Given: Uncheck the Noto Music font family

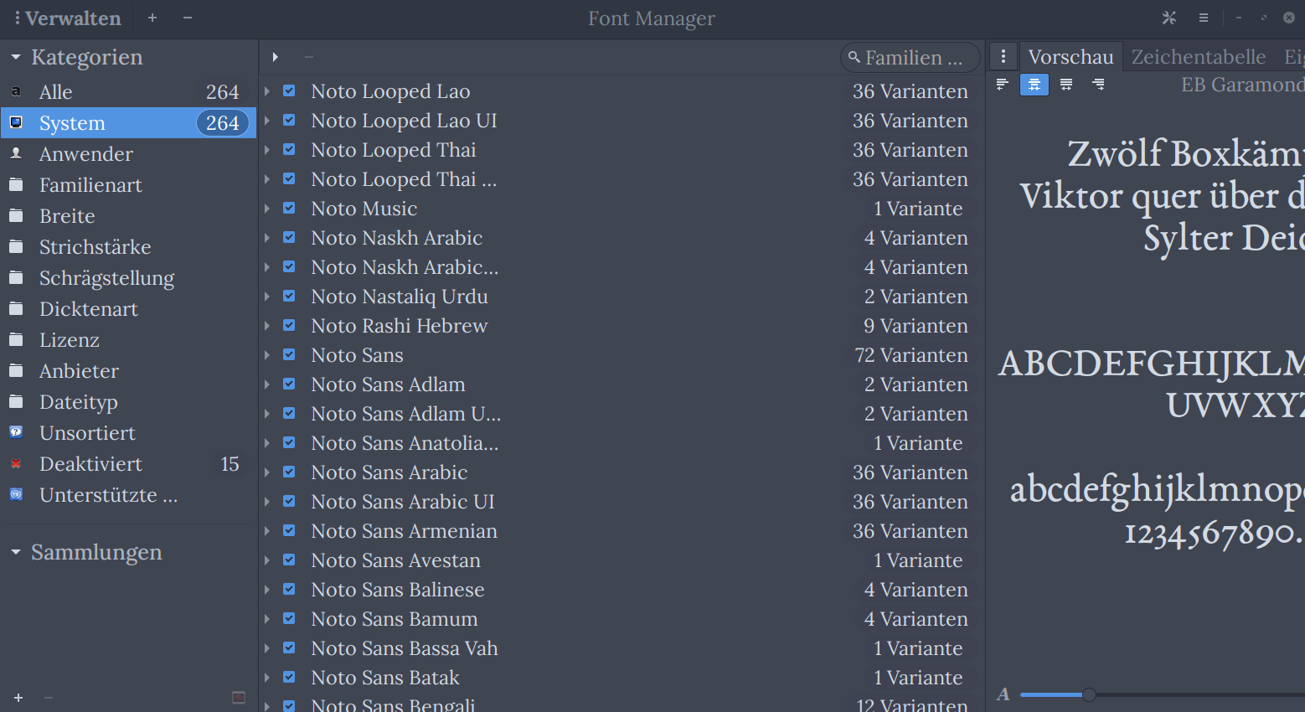Looking at the screenshot, I should (289, 208).
